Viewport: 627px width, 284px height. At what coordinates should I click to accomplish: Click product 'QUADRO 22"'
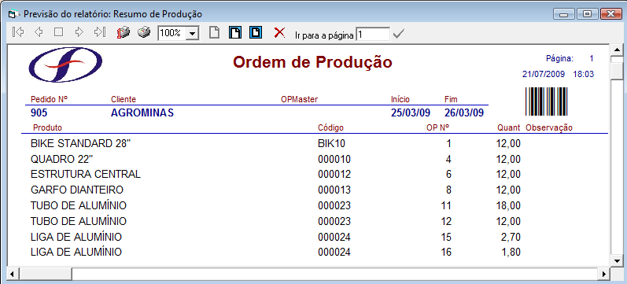[x=61, y=159]
